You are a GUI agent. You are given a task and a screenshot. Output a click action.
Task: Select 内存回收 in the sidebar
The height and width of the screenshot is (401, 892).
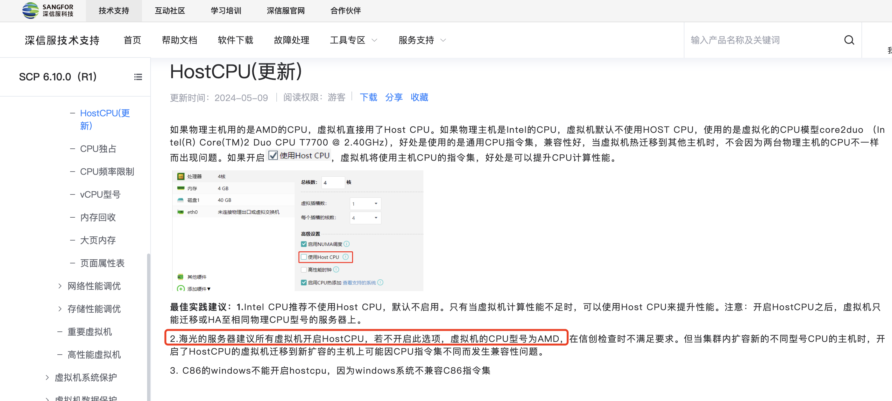pos(98,217)
